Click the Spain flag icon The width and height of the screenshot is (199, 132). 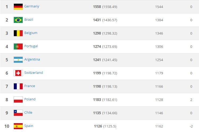(18, 126)
